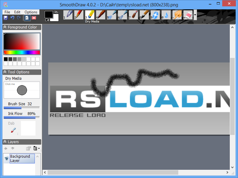Select the finger Smudge tool
This screenshot has height=178, width=238.
(x=177, y=15)
